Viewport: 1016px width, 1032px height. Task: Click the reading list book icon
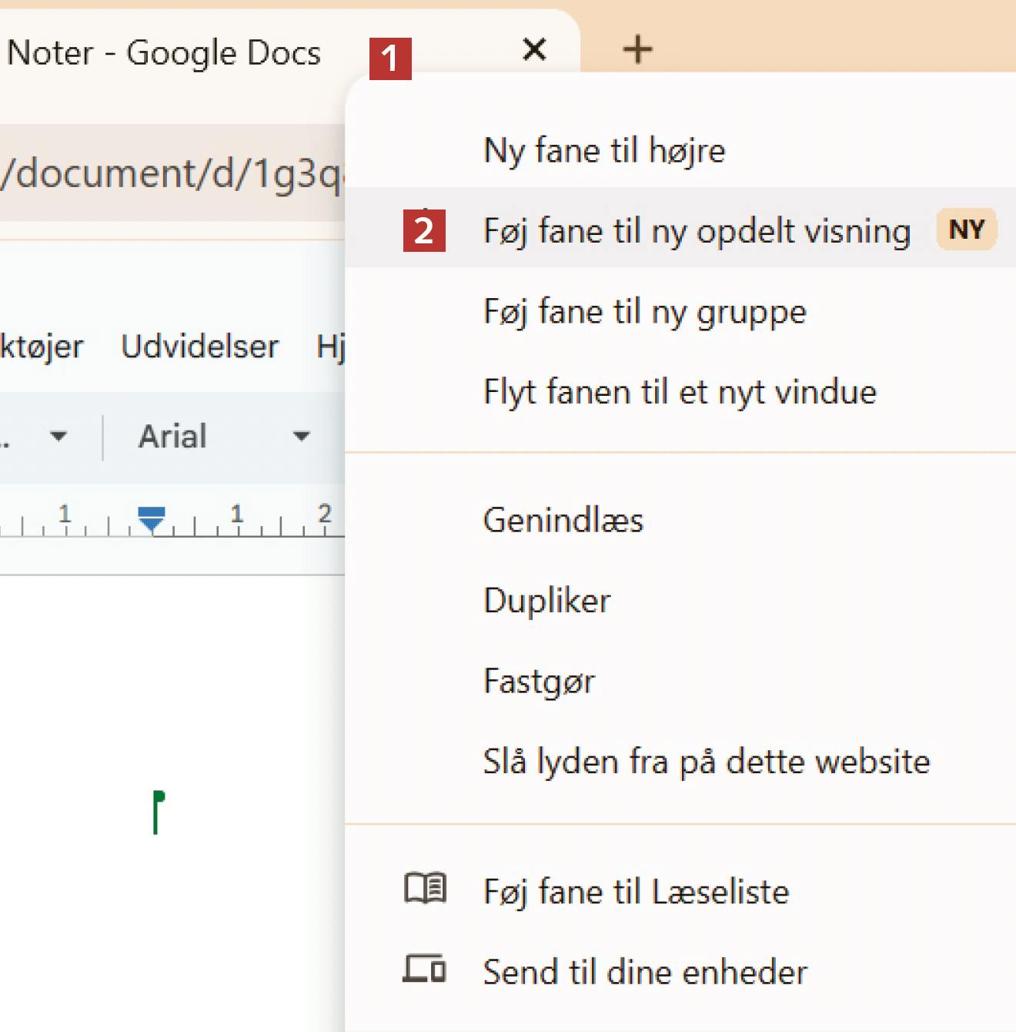point(425,890)
